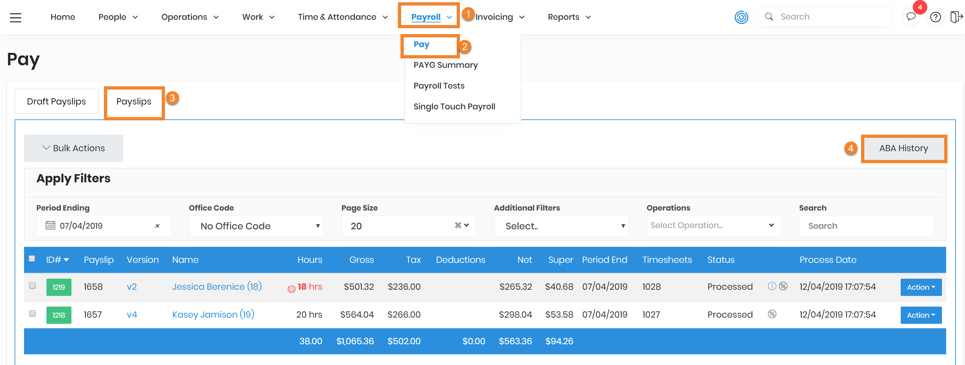The image size is (965, 365).
Task: Open Action dropdown for Jessica Berenice
Action: tap(921, 287)
